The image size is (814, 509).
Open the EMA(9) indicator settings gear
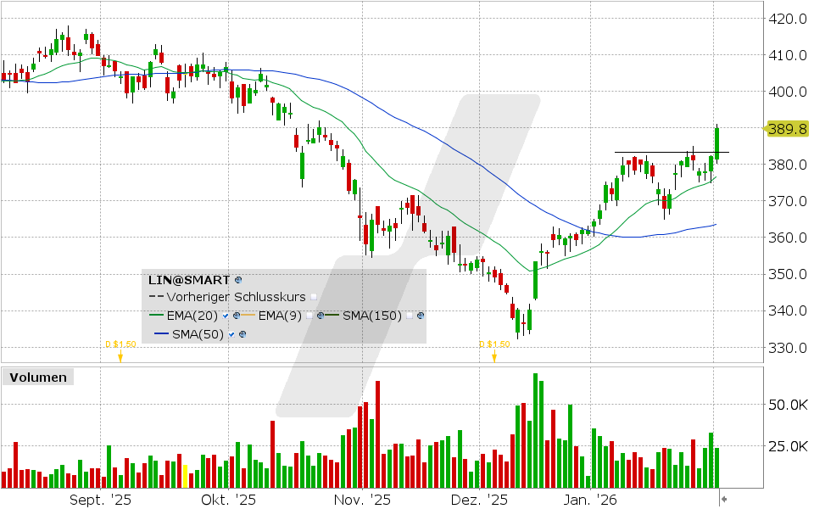pyautogui.click(x=321, y=316)
